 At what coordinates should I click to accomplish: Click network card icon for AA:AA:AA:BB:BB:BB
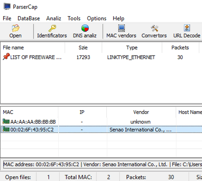[6, 121]
